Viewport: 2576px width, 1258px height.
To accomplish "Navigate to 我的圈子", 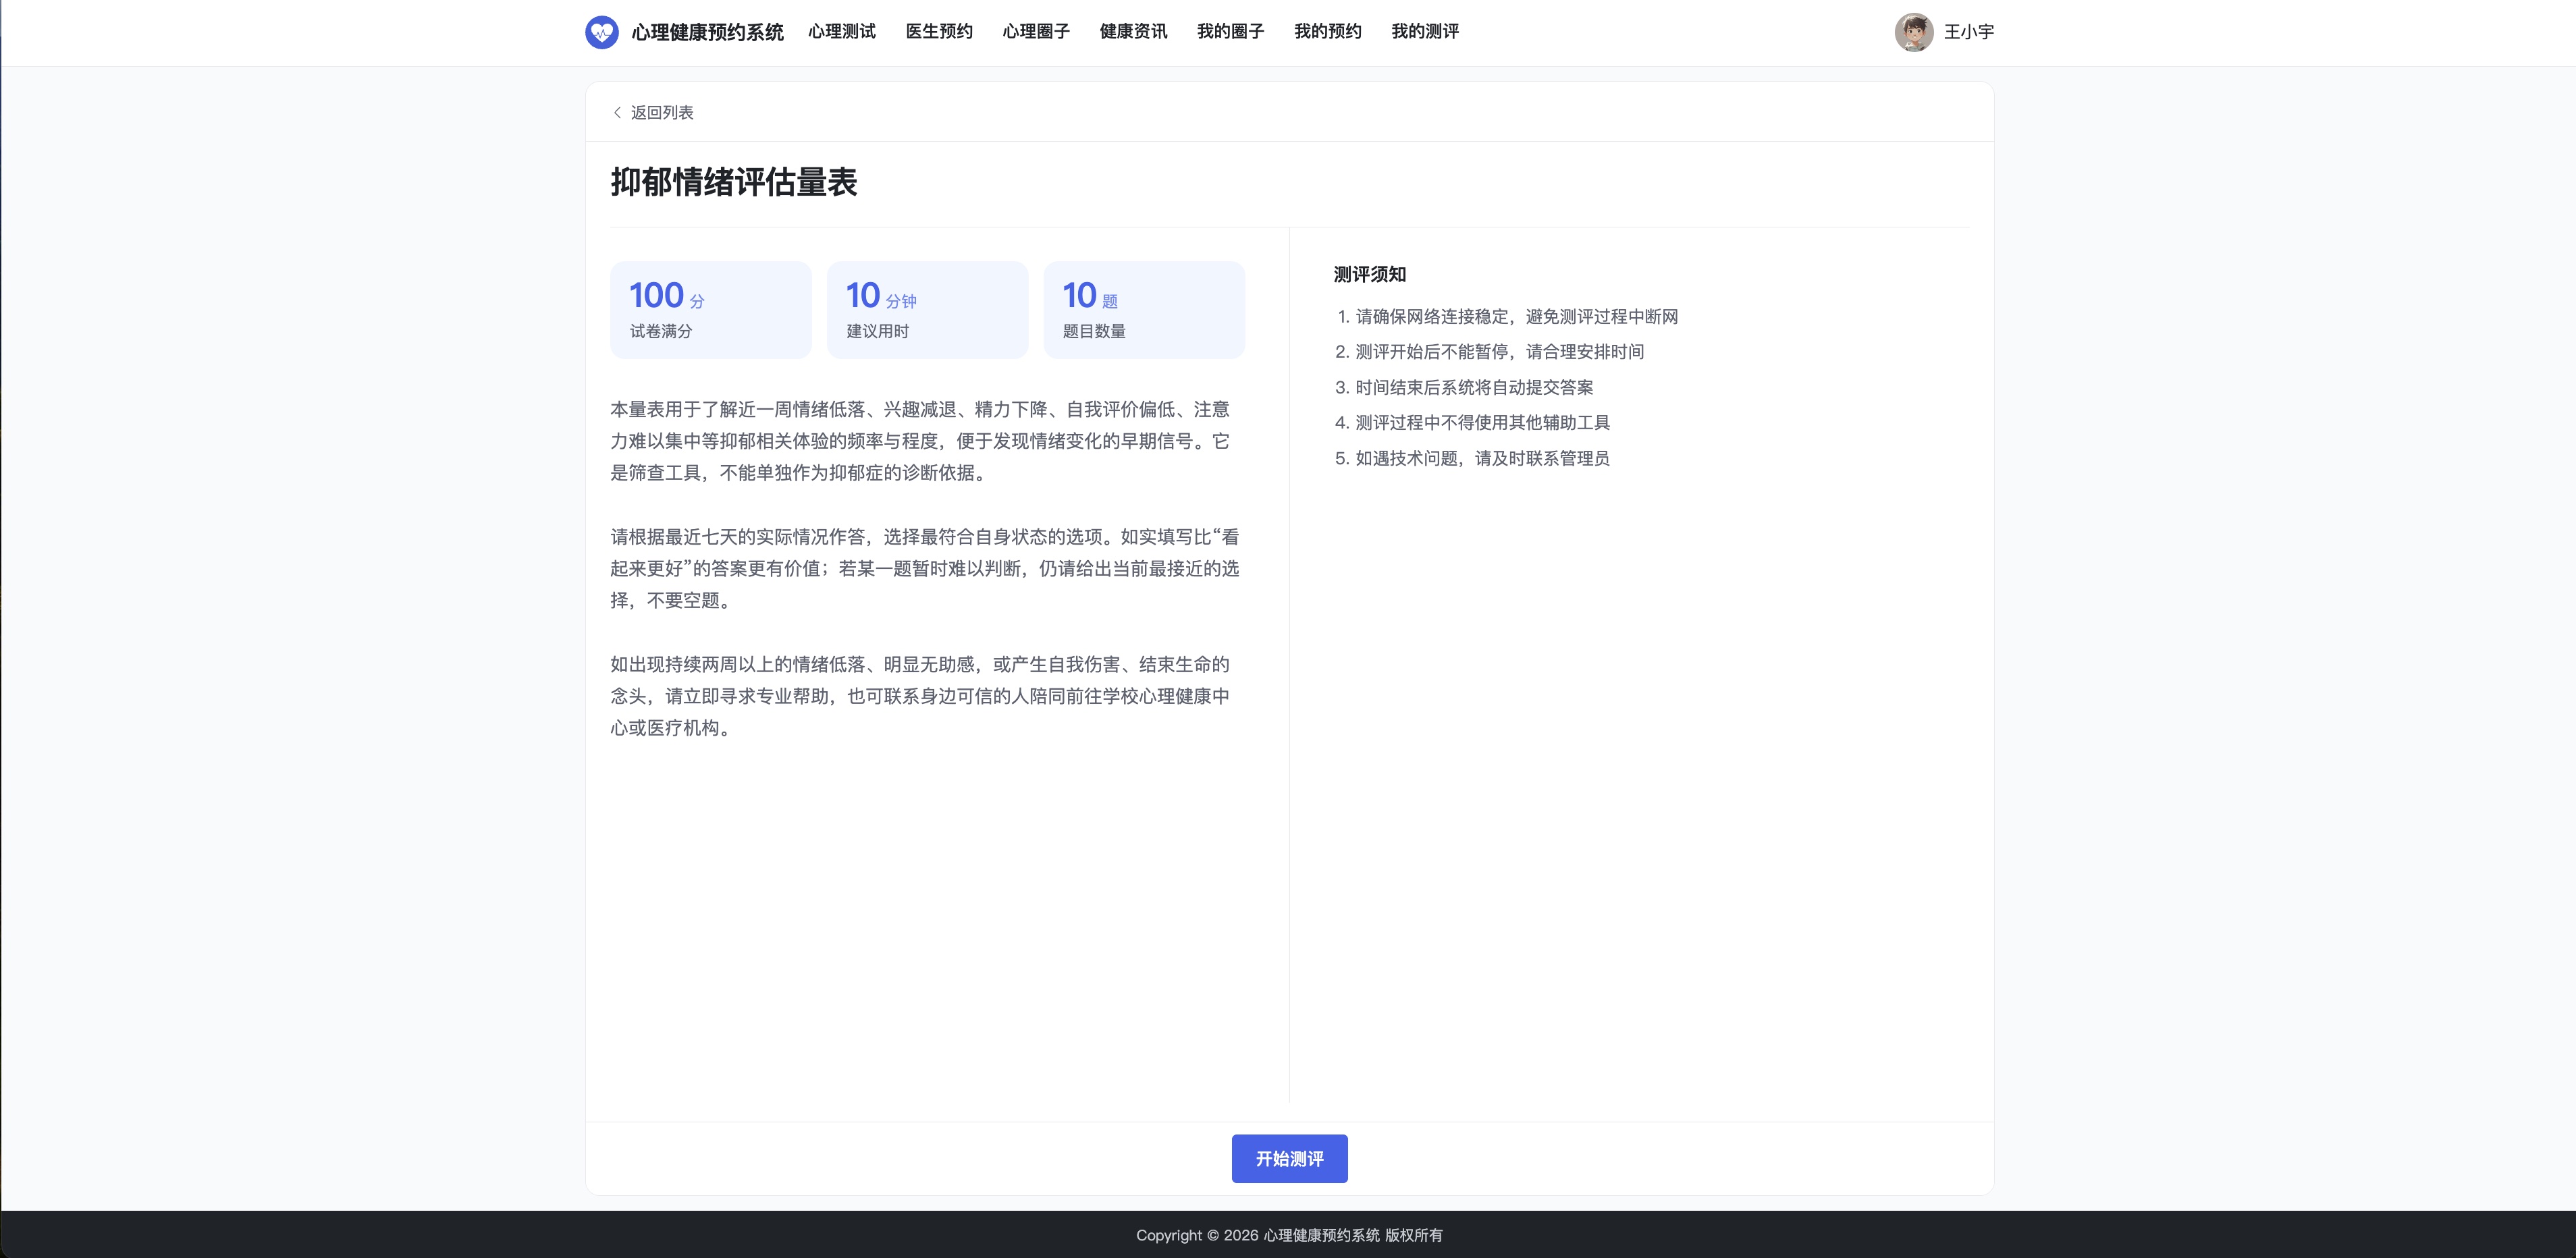I will (1230, 32).
